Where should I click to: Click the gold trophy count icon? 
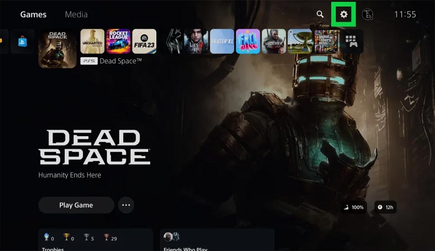click(x=66, y=237)
